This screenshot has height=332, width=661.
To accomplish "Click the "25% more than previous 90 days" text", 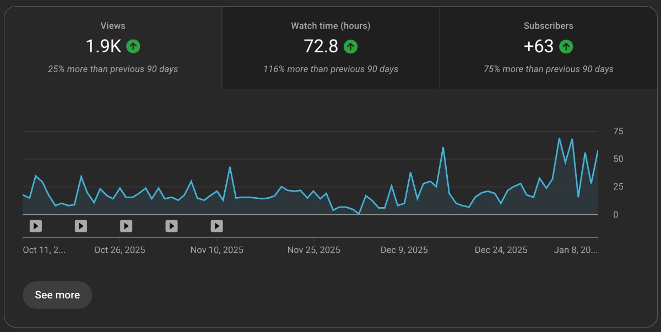I will coord(113,69).
